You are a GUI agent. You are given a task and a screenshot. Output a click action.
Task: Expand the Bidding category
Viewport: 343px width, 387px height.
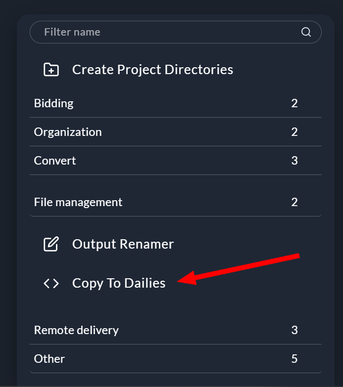(x=54, y=103)
